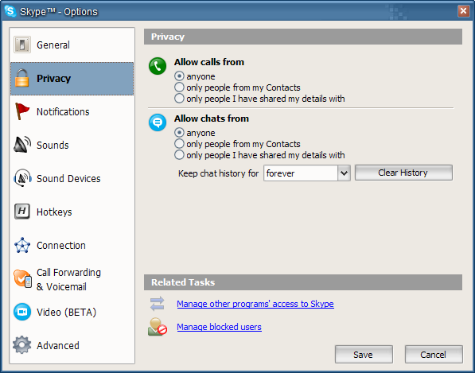Image resolution: width=475 pixels, height=373 pixels.
Task: Click the General light-switch icon
Action: (x=22, y=45)
